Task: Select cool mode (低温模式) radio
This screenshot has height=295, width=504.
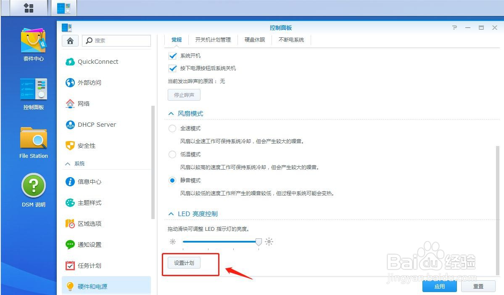Action: [x=172, y=154]
